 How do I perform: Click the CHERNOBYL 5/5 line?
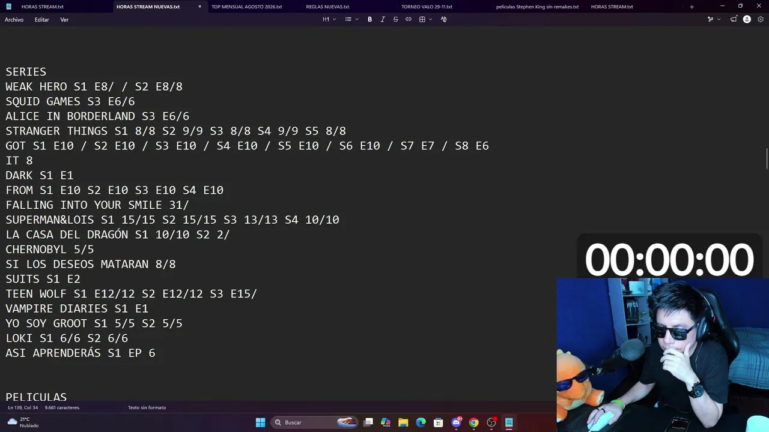(50, 250)
